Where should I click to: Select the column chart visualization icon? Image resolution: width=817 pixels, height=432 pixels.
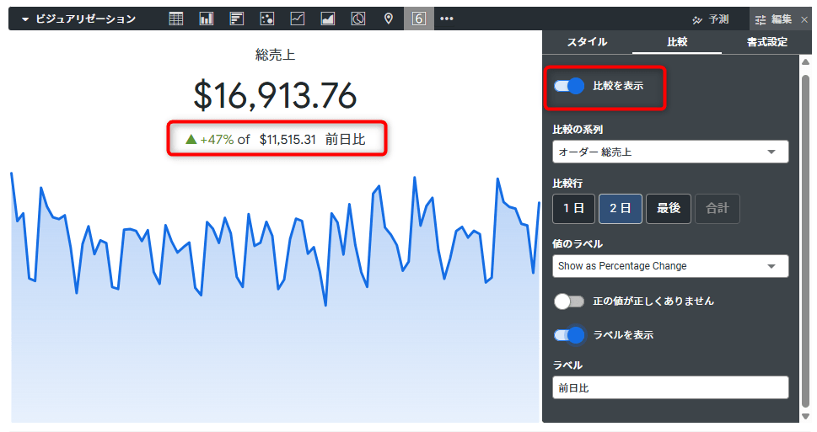tap(207, 19)
